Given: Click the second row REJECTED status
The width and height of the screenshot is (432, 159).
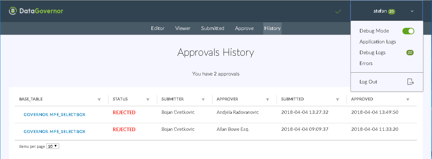Looking at the screenshot, I should [x=124, y=129].
